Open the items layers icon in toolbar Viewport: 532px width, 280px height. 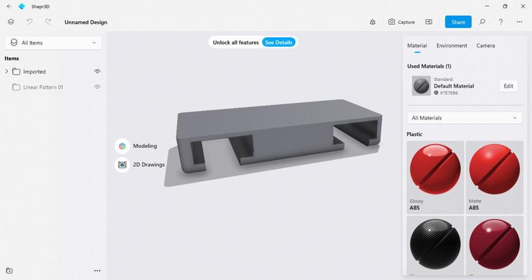click(x=11, y=22)
